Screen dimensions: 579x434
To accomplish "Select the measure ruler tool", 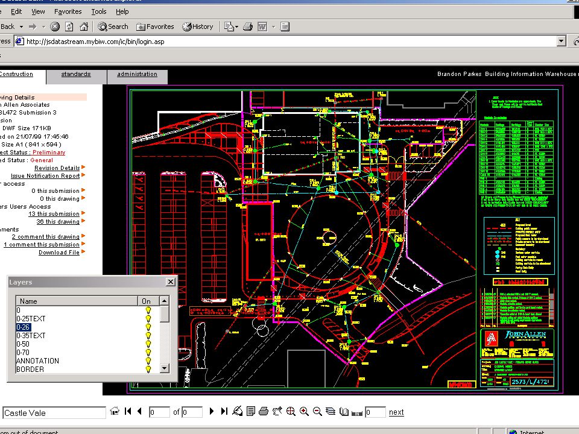I will (x=356, y=412).
